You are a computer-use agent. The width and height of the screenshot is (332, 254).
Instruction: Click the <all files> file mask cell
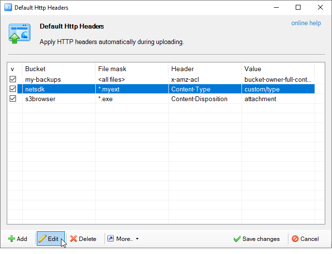tap(132, 79)
